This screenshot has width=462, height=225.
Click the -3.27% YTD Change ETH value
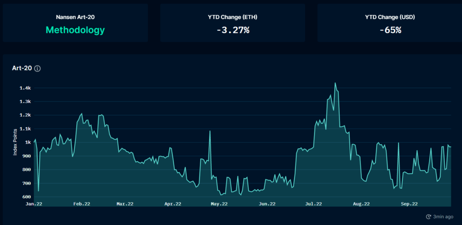232,30
